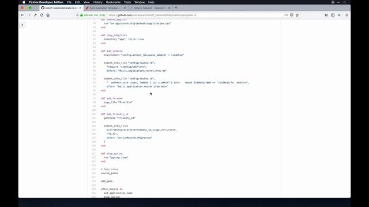This screenshot has height=207, width=369.
Task: Open developer tools wrench icon
Action: coord(35,15)
